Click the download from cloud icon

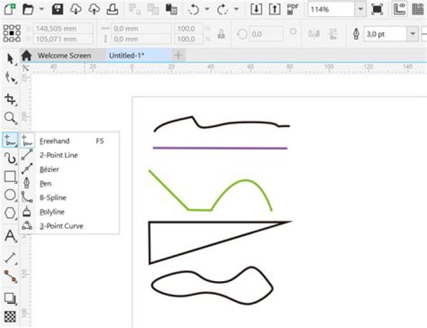point(76,9)
